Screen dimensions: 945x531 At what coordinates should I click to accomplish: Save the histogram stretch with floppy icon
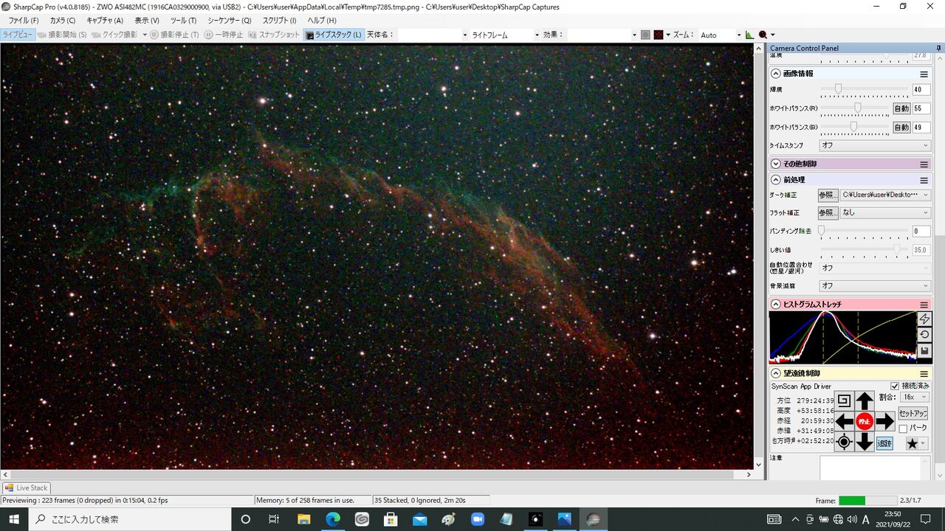pos(924,351)
